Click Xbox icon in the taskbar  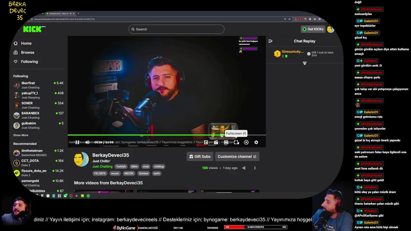[x=66, y=196]
